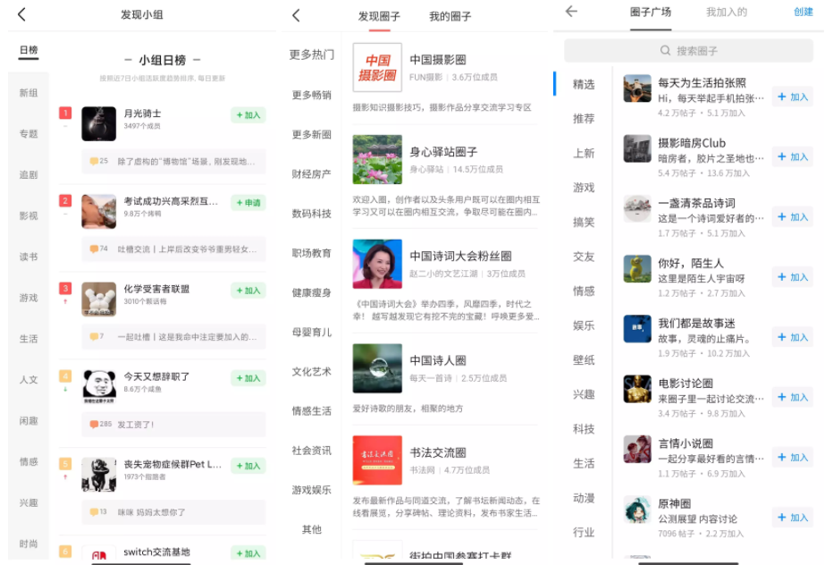Tap 你好，陌生人 frog avatar
Viewport: 833px width, 565px height.
[637, 269]
